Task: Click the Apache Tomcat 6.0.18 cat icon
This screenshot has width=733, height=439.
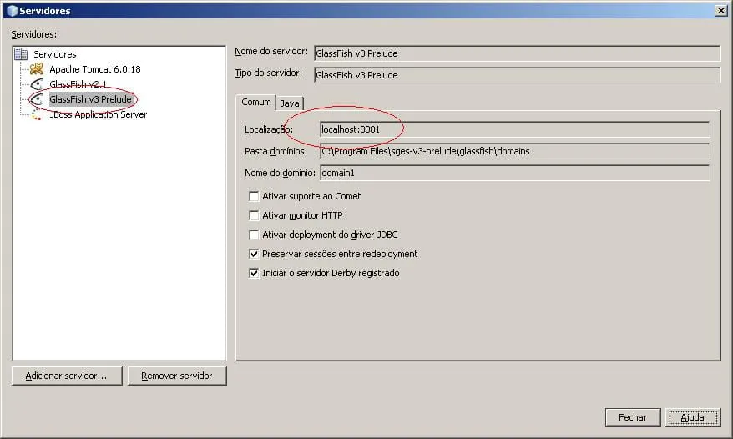Action: [x=37, y=69]
